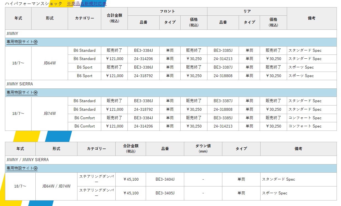Viewport: 341px width, 206px height.
Task: Select part number 24-318808 in the B6 Sport row
Action: tap(223, 76)
